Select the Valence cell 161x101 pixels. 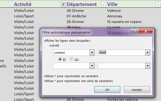[114, 11]
